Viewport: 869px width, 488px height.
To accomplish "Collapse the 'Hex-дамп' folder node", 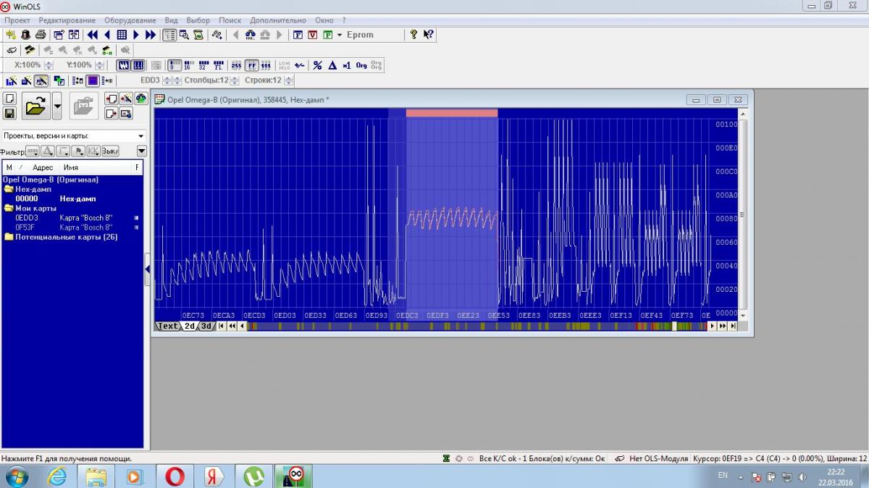I will [x=9, y=189].
